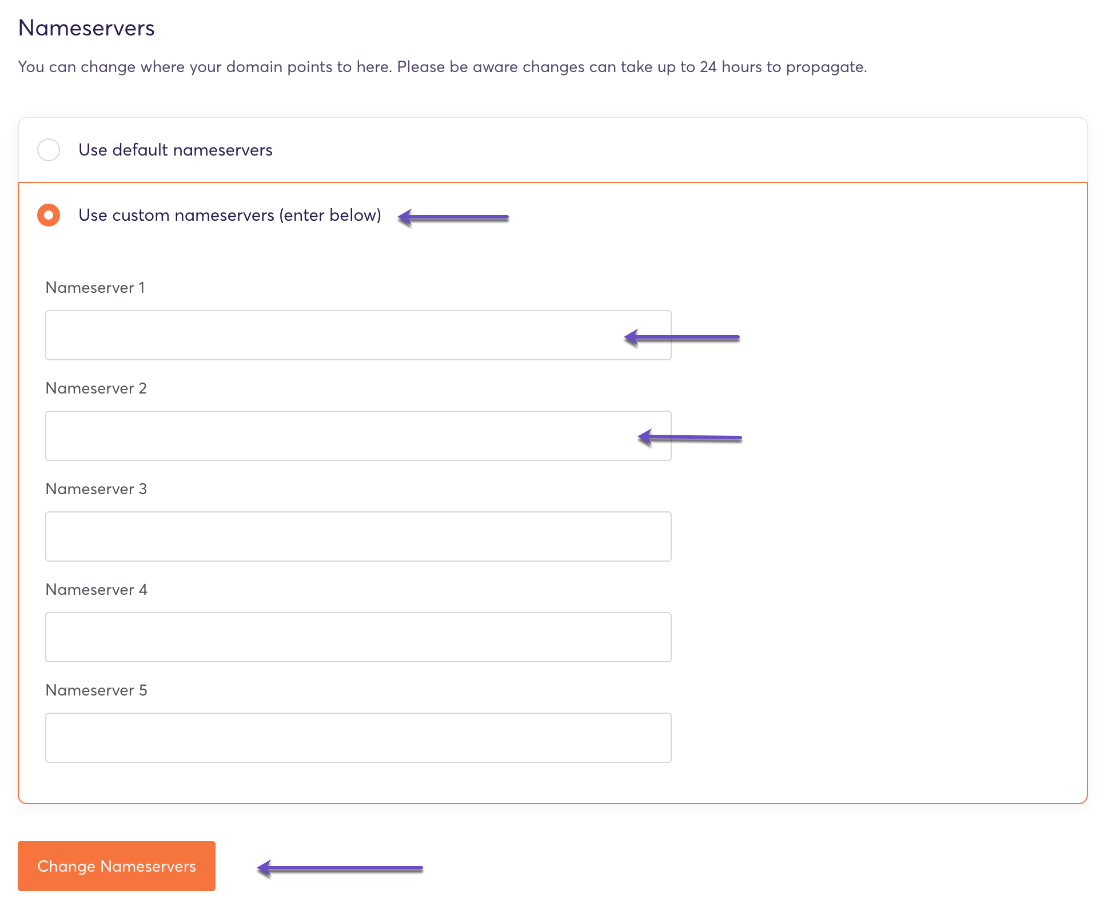The height and width of the screenshot is (914, 1108).
Task: Click the purple arrow beside custom nameservers option
Action: (453, 217)
